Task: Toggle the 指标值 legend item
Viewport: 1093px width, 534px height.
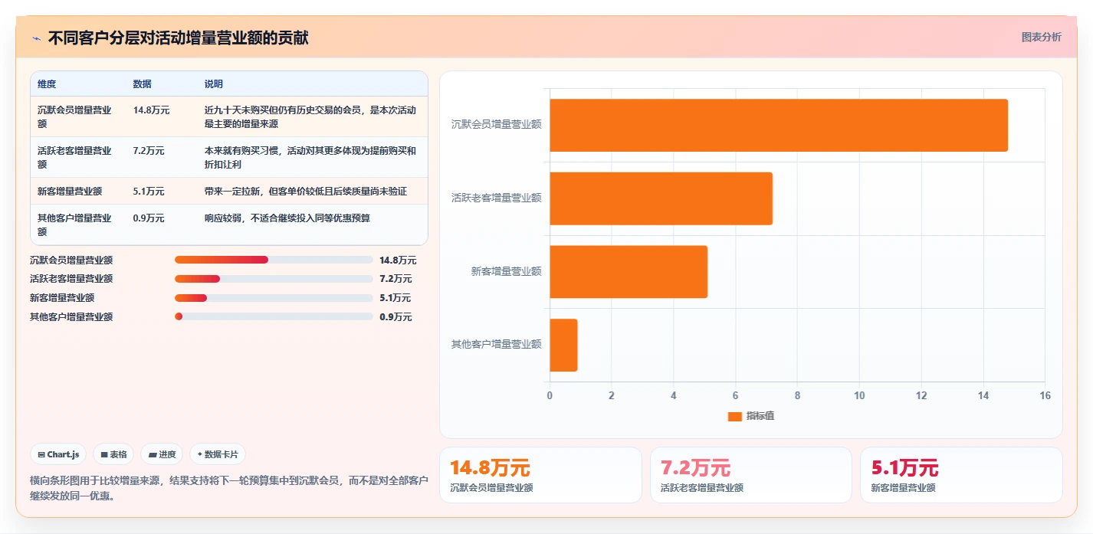Action: 751,416
